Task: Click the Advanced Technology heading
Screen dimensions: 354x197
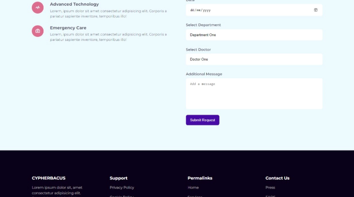Action: click(x=74, y=4)
